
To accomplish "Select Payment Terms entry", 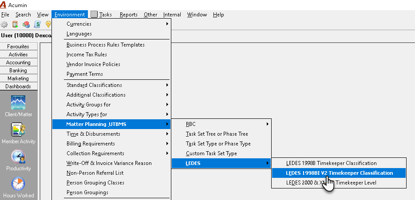I will coord(111,74).
